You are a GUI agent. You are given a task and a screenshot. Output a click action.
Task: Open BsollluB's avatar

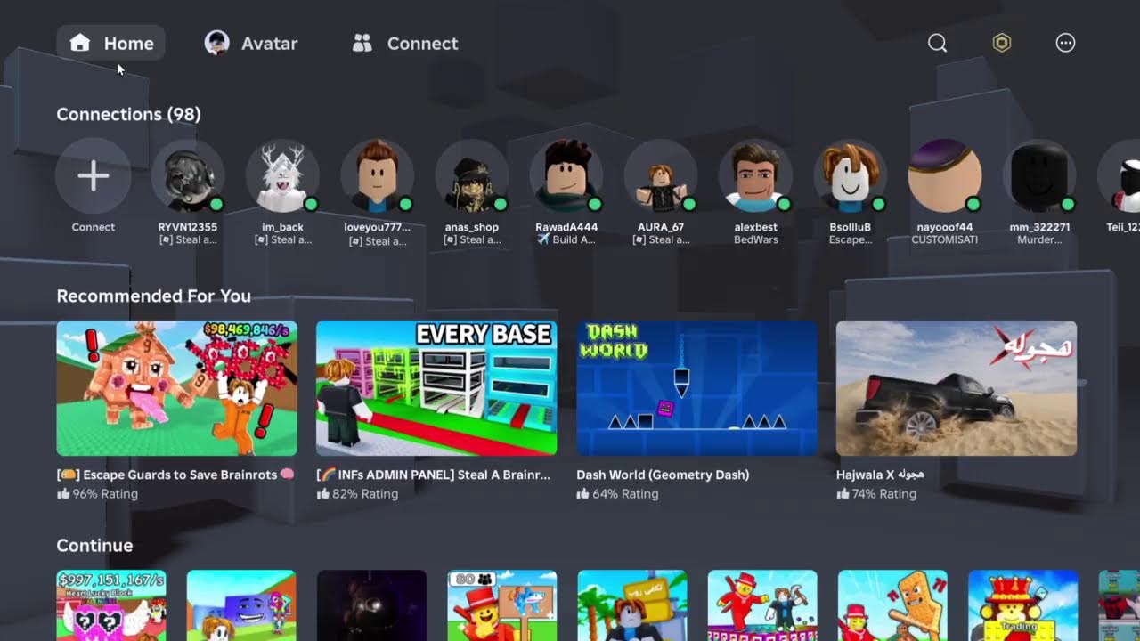click(851, 175)
